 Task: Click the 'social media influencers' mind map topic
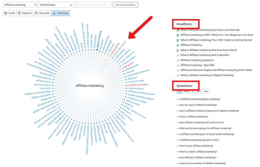[138, 73]
